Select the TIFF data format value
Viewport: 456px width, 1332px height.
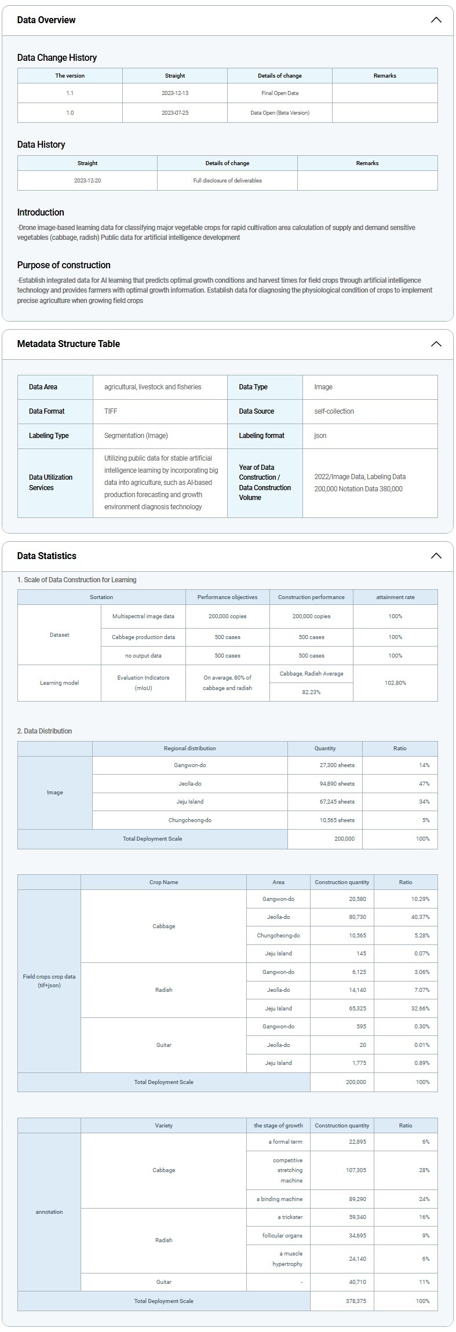coord(111,411)
